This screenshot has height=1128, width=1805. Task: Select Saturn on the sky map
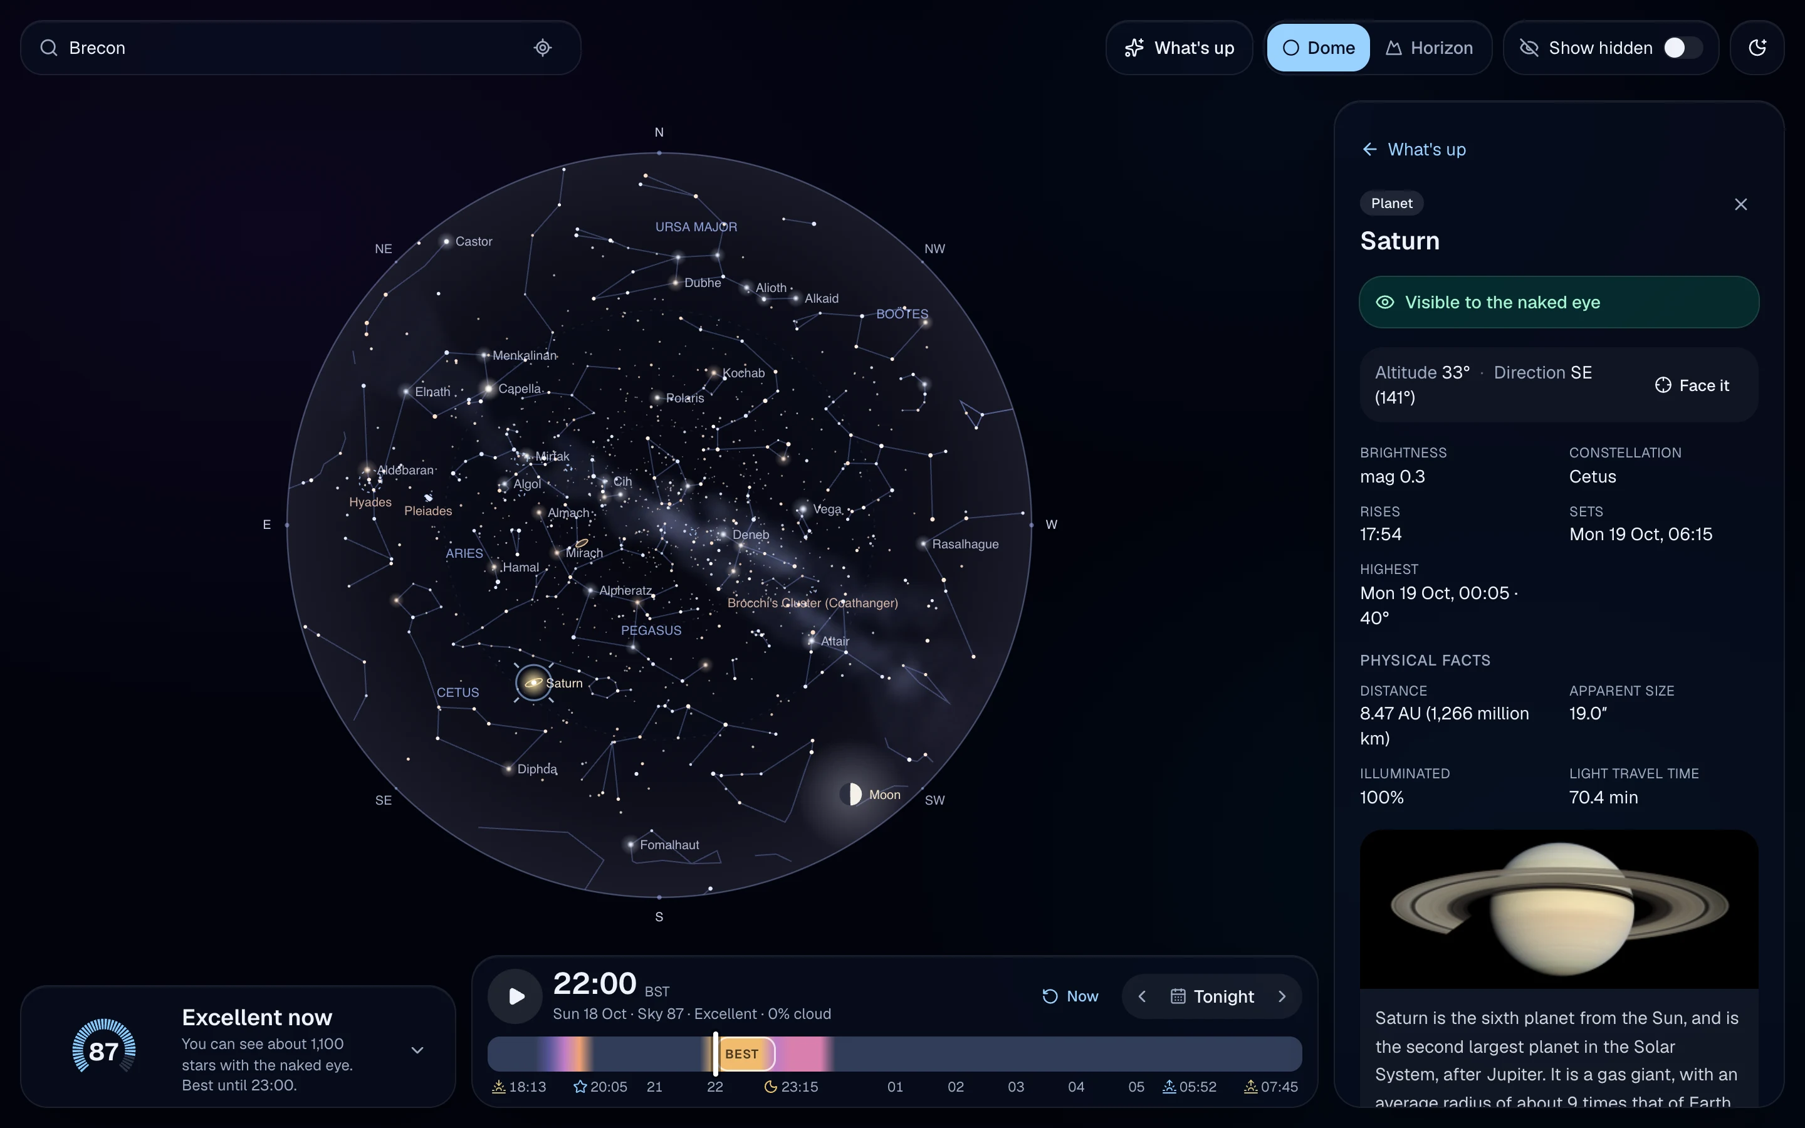click(x=533, y=682)
